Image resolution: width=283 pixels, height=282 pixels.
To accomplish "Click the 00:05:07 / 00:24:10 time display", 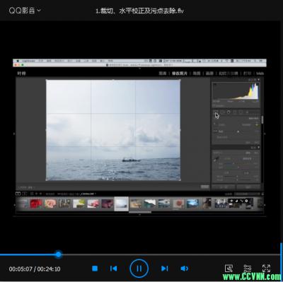I will click(35, 269).
